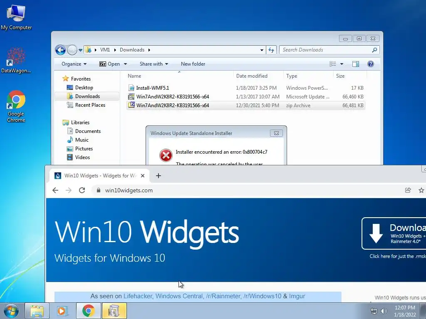Viewport: 426px width, 319px height.
Task: Click 'Click here for just the .rmskin' link
Action: point(397,256)
